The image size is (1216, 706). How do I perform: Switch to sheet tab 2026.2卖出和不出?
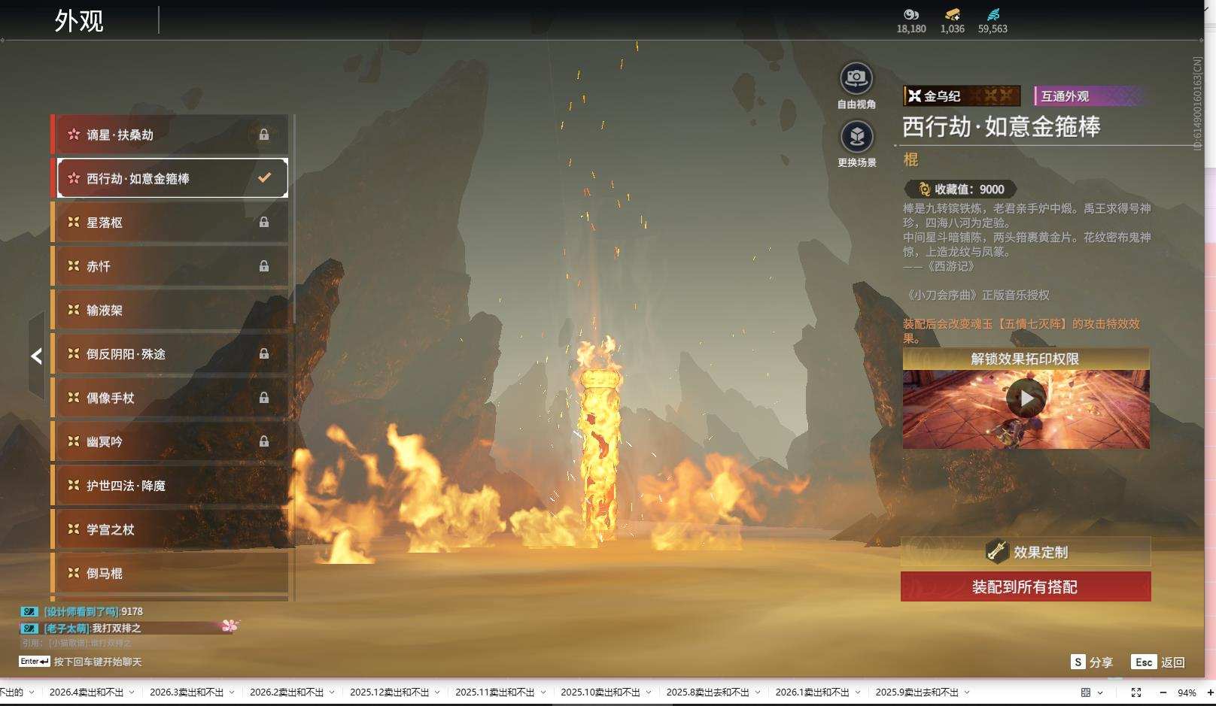pyautogui.click(x=287, y=692)
